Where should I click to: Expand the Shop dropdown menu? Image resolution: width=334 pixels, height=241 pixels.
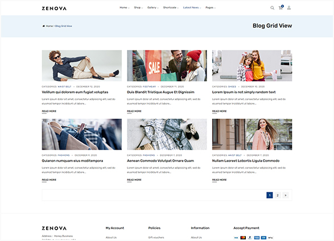pos(138,7)
